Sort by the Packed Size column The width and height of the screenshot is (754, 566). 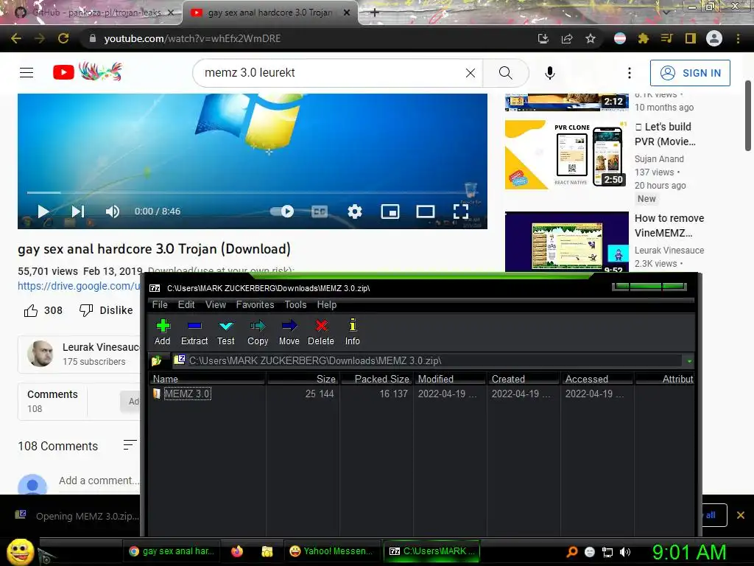click(x=377, y=379)
